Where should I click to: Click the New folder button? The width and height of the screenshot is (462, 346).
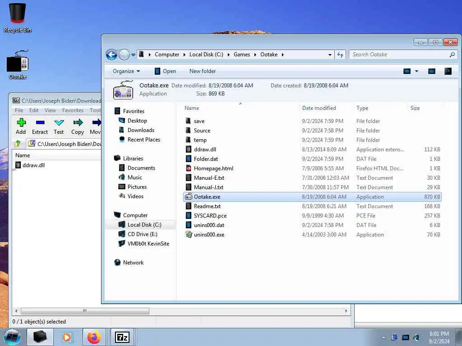[x=203, y=71]
